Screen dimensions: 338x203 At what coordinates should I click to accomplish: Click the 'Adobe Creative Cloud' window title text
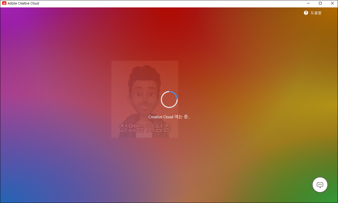[23, 3]
